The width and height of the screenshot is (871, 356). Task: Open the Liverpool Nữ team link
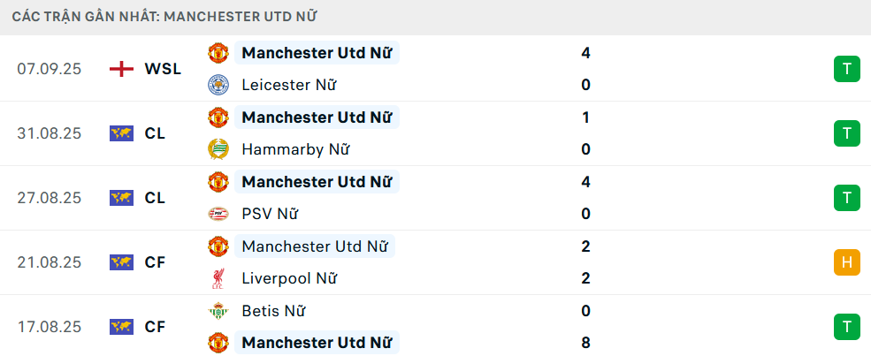click(289, 278)
